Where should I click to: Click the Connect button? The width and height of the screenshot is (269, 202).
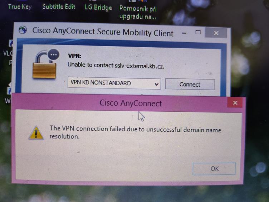click(x=190, y=84)
